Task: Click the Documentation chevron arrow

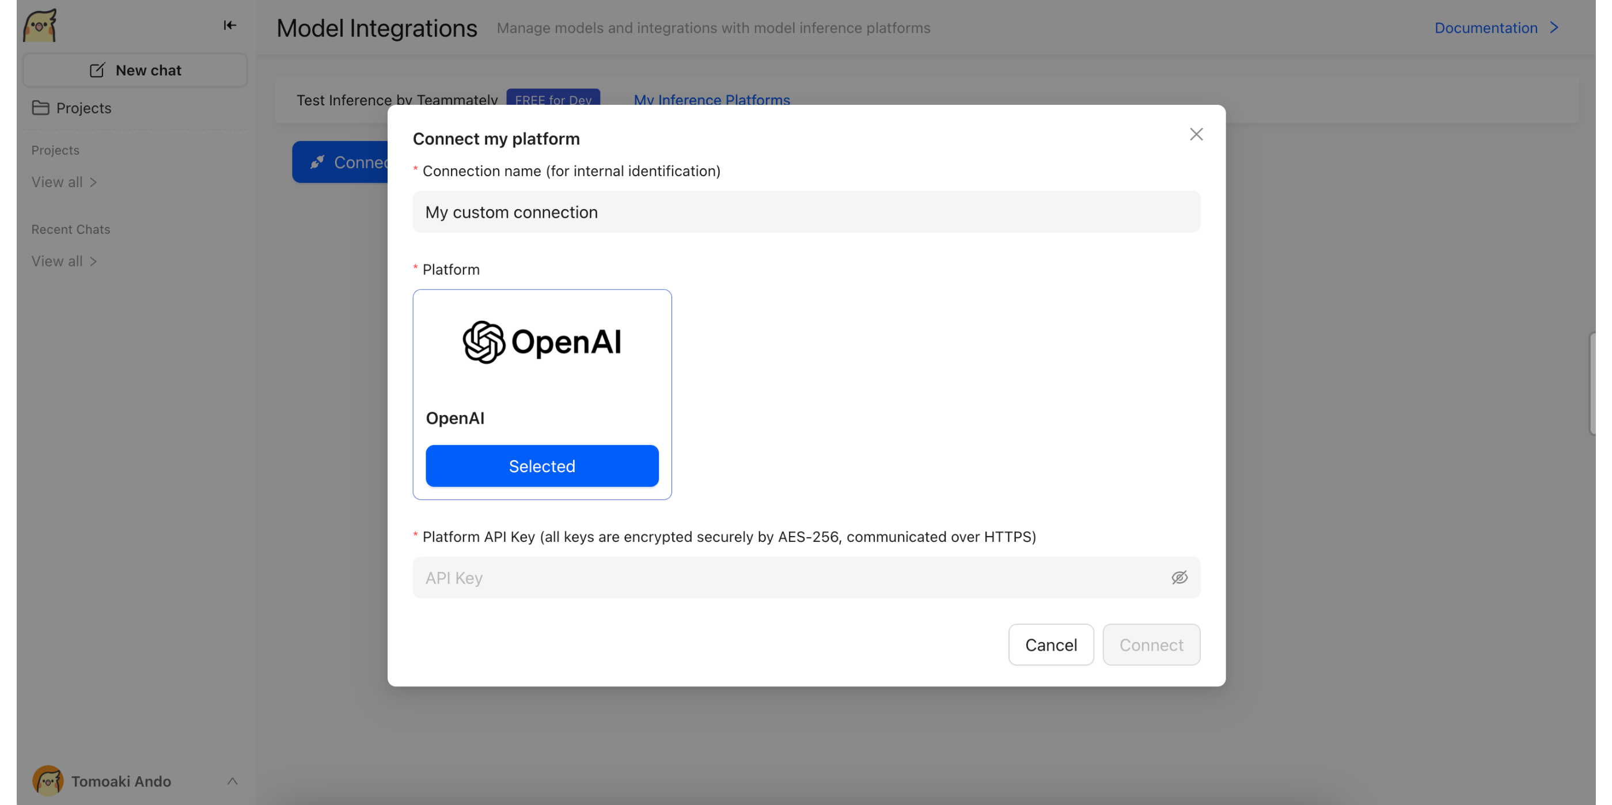Action: coord(1554,28)
